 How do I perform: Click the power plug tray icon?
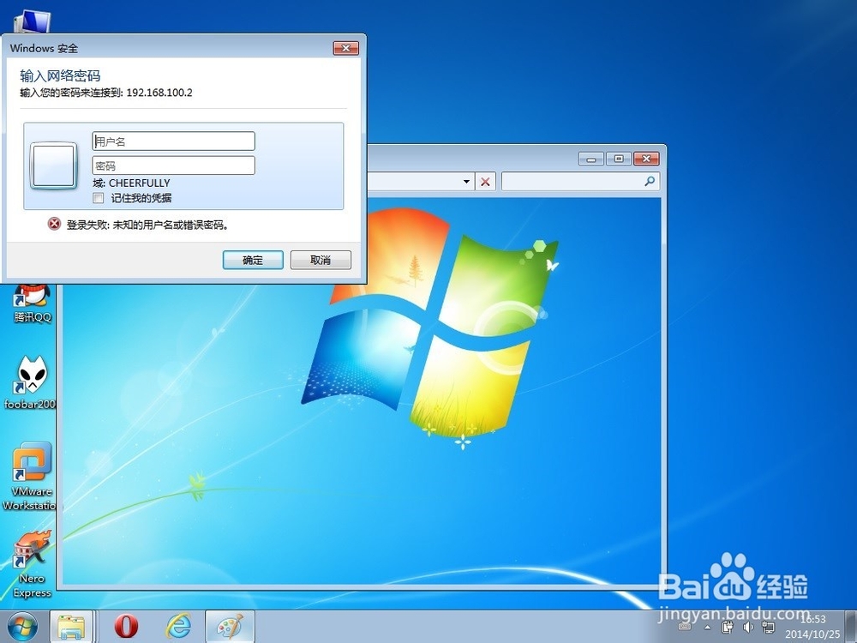coord(728,628)
